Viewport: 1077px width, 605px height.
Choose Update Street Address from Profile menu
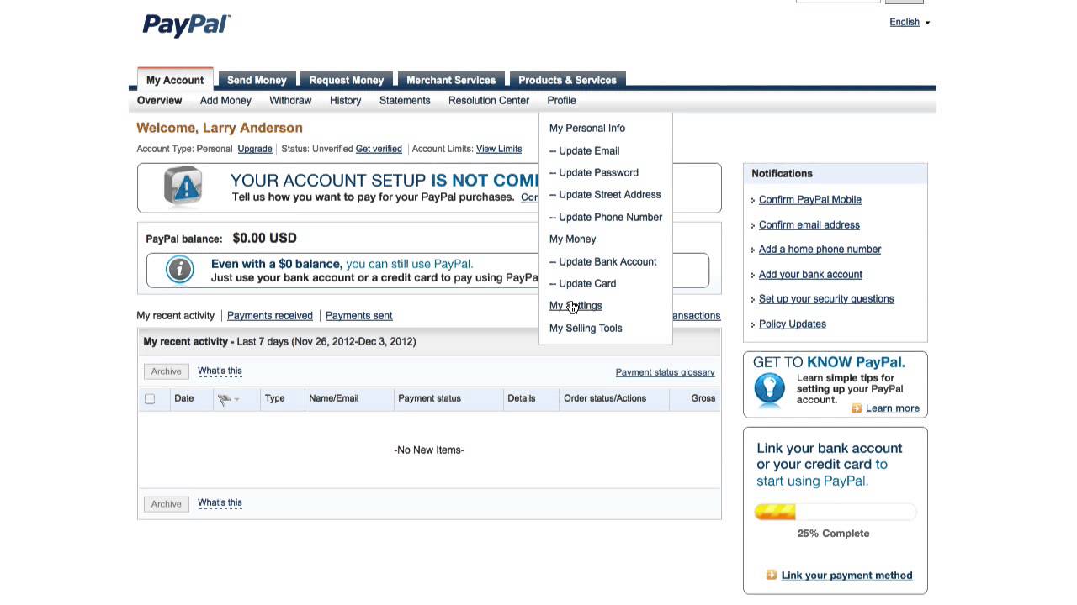605,194
